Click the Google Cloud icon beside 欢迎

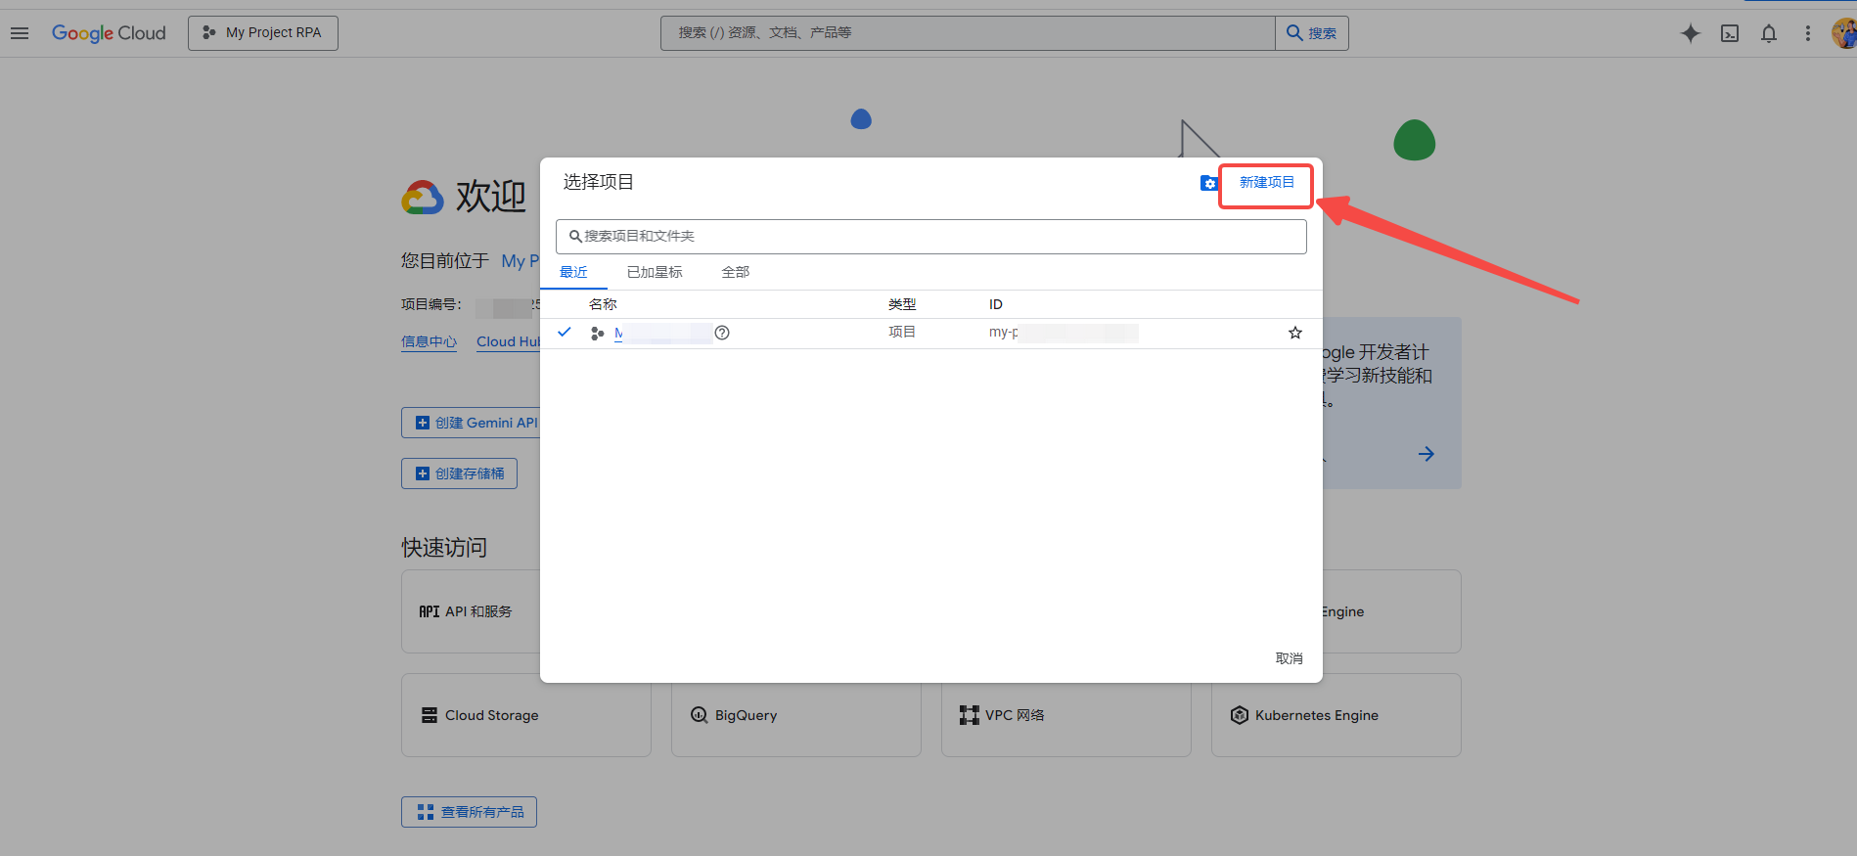(x=423, y=198)
